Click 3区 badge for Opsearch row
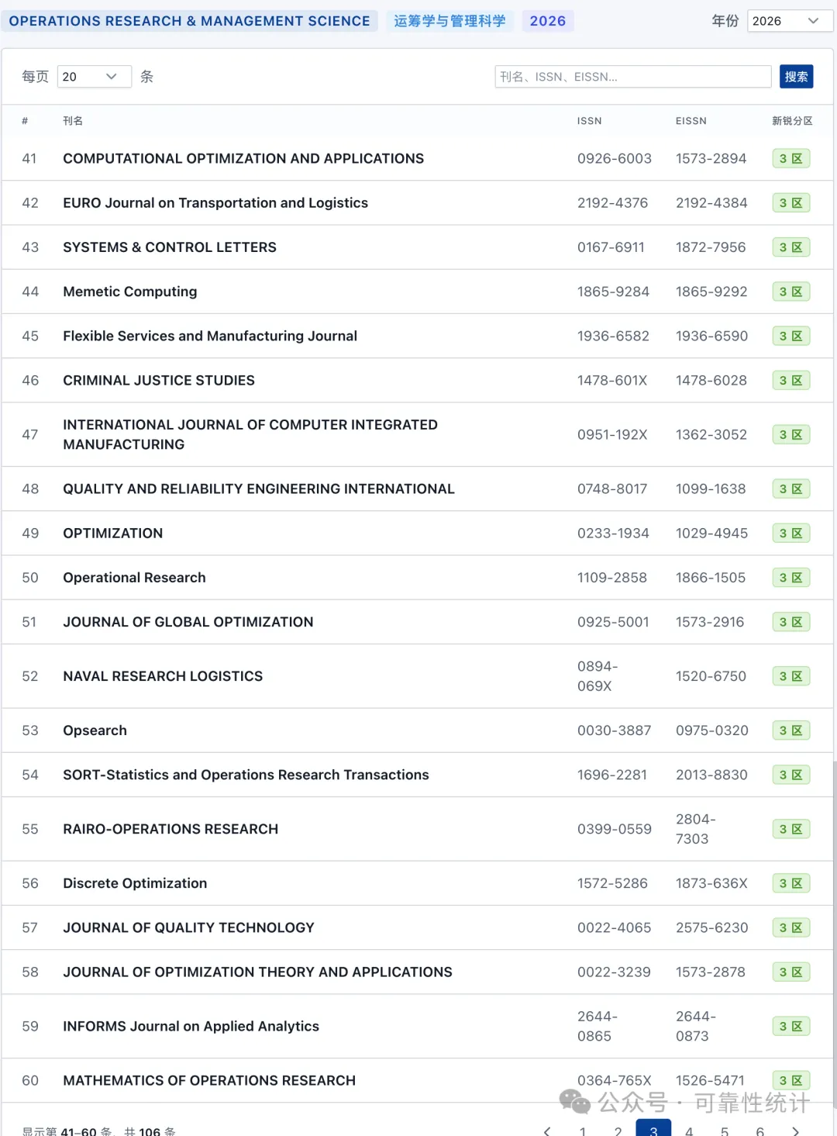Screen dimensions: 837x1136 click(791, 730)
